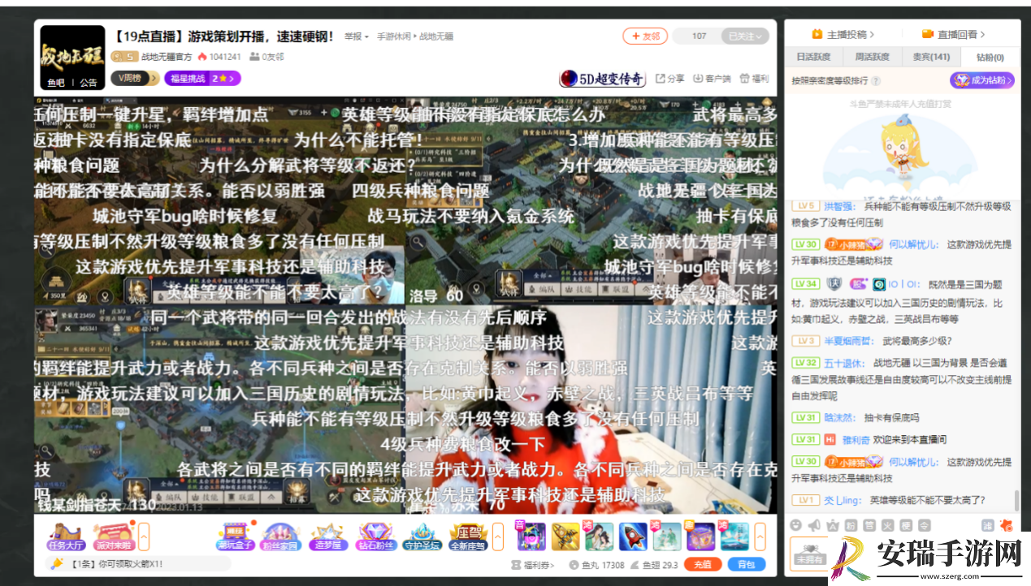Open the 任务大厅 task hall icon

pos(67,536)
